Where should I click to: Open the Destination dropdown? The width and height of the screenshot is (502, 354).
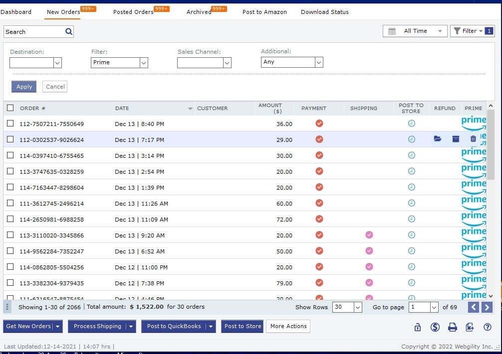point(57,63)
